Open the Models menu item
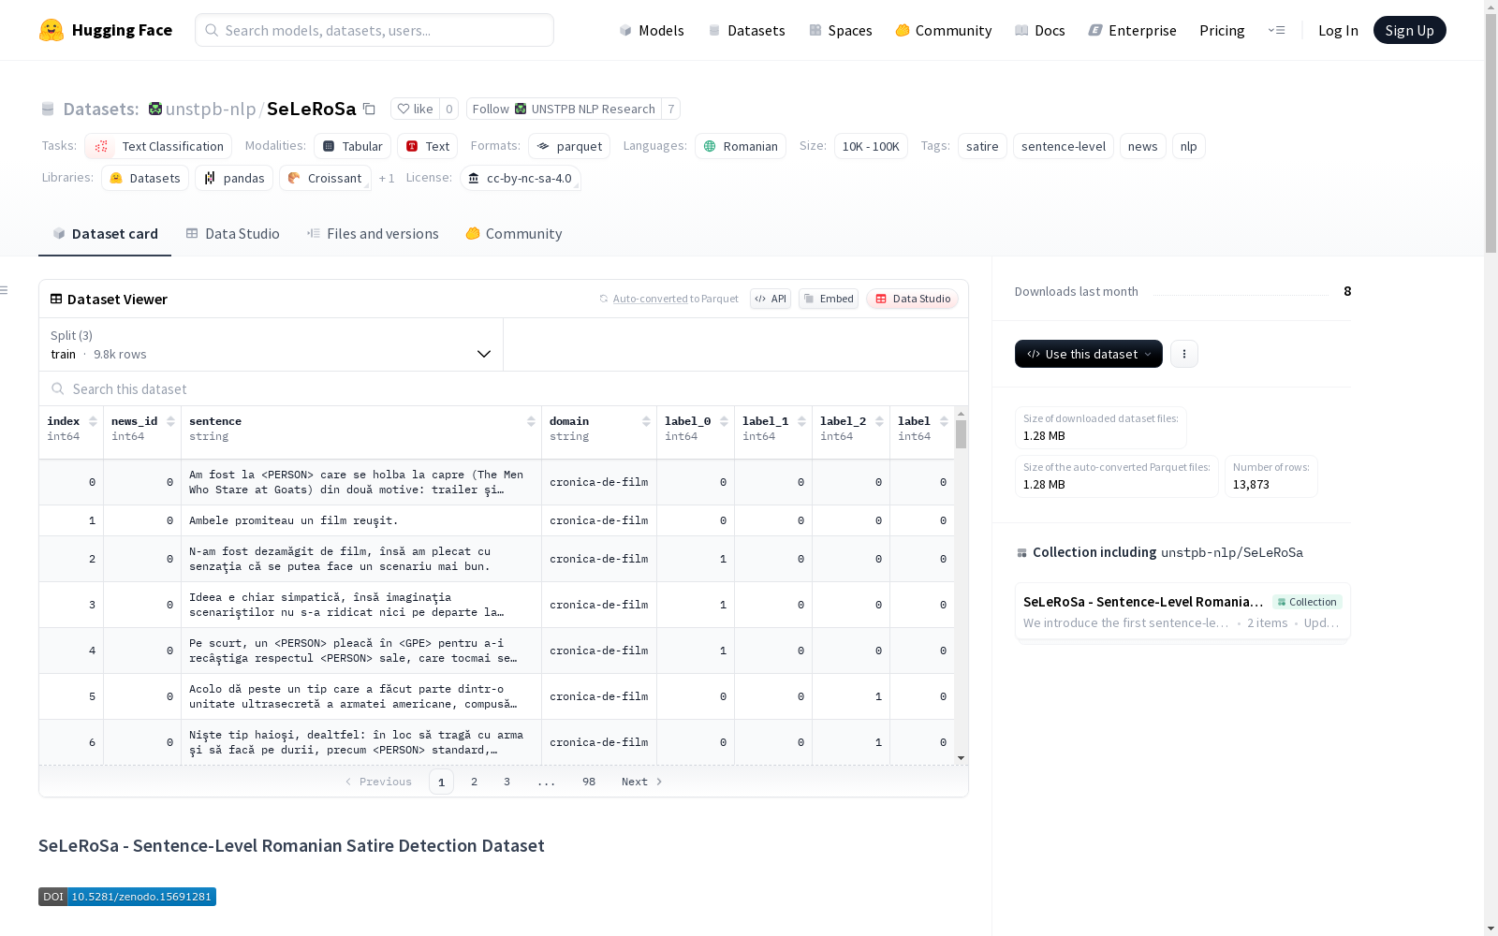This screenshot has height=936, width=1498. click(652, 30)
